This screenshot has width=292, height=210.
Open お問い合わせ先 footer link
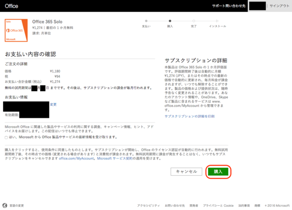175,206
